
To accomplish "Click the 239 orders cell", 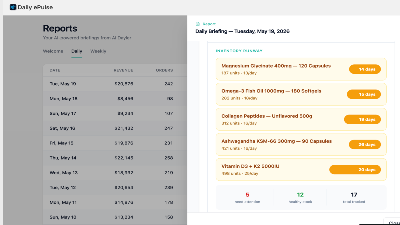I will coord(168,187).
